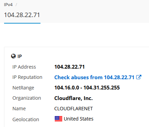The width and height of the screenshot is (149, 127).
Task: Click the IP Address field label
Action: click(24, 67)
